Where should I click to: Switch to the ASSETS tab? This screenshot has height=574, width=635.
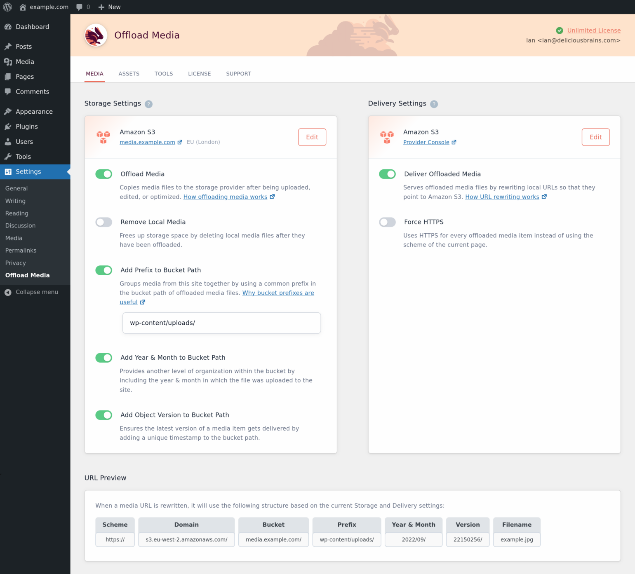[129, 74]
